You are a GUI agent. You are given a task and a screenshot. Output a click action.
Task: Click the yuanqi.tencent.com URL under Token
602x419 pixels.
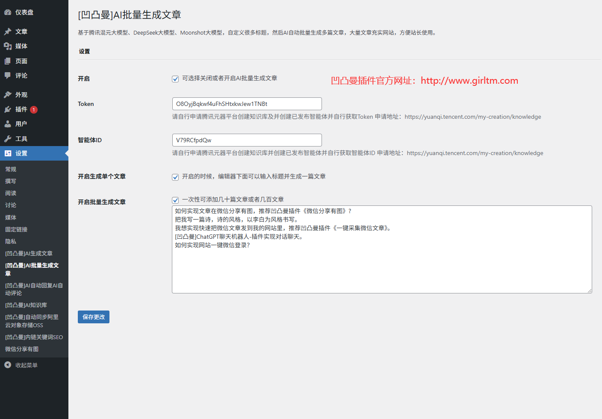point(473,117)
